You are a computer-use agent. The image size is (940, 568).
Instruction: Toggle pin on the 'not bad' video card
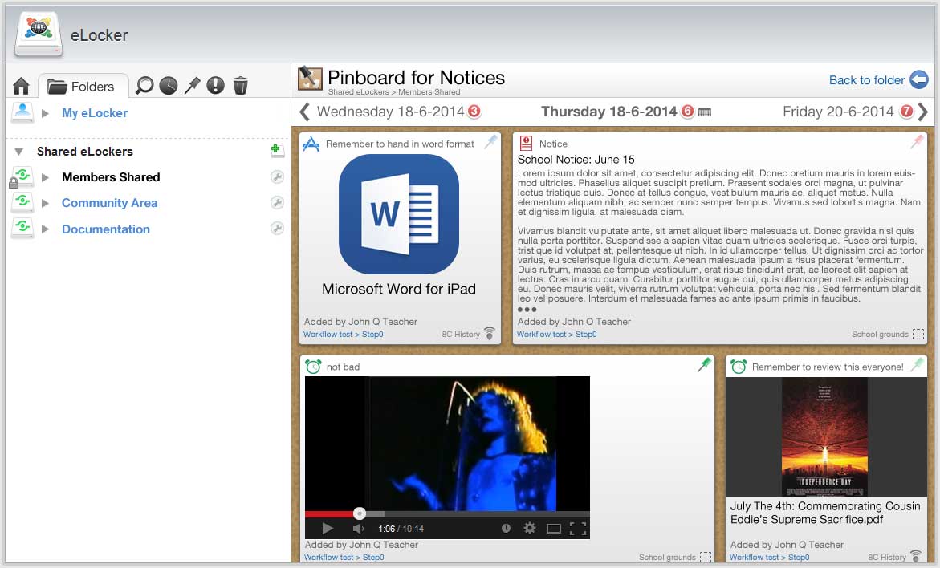click(x=704, y=365)
